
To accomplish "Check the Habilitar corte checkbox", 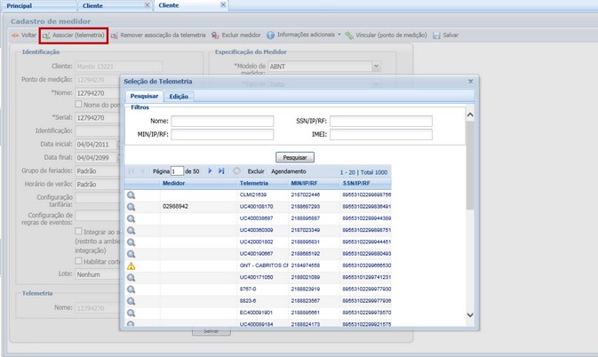I will coord(79,261).
